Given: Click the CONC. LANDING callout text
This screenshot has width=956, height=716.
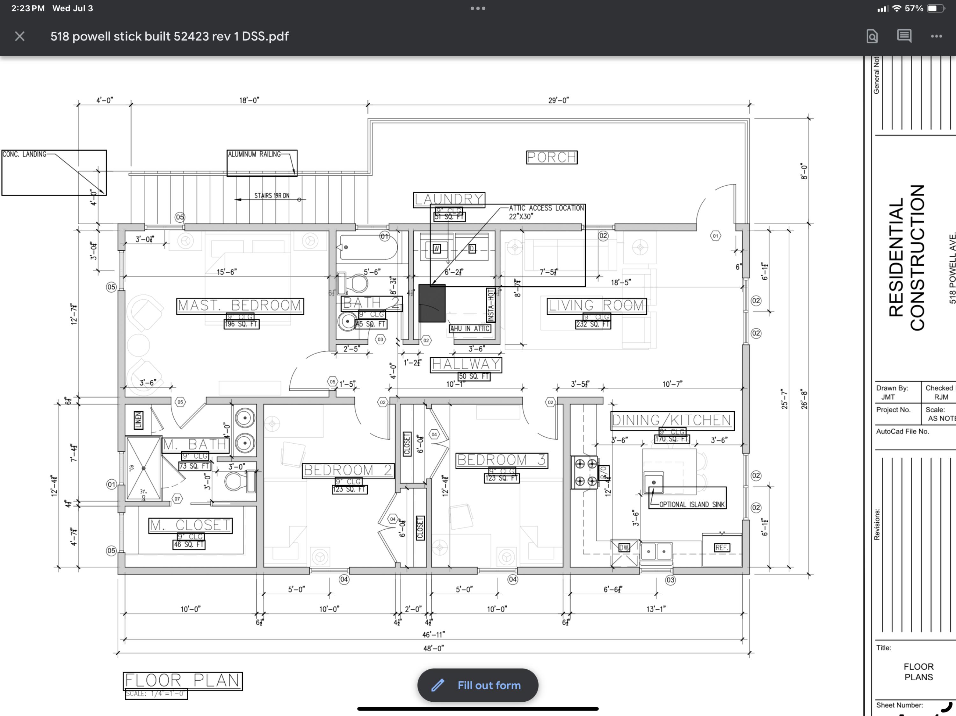Looking at the screenshot, I should [x=24, y=154].
